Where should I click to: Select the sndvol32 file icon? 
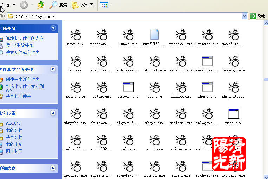(102, 140)
